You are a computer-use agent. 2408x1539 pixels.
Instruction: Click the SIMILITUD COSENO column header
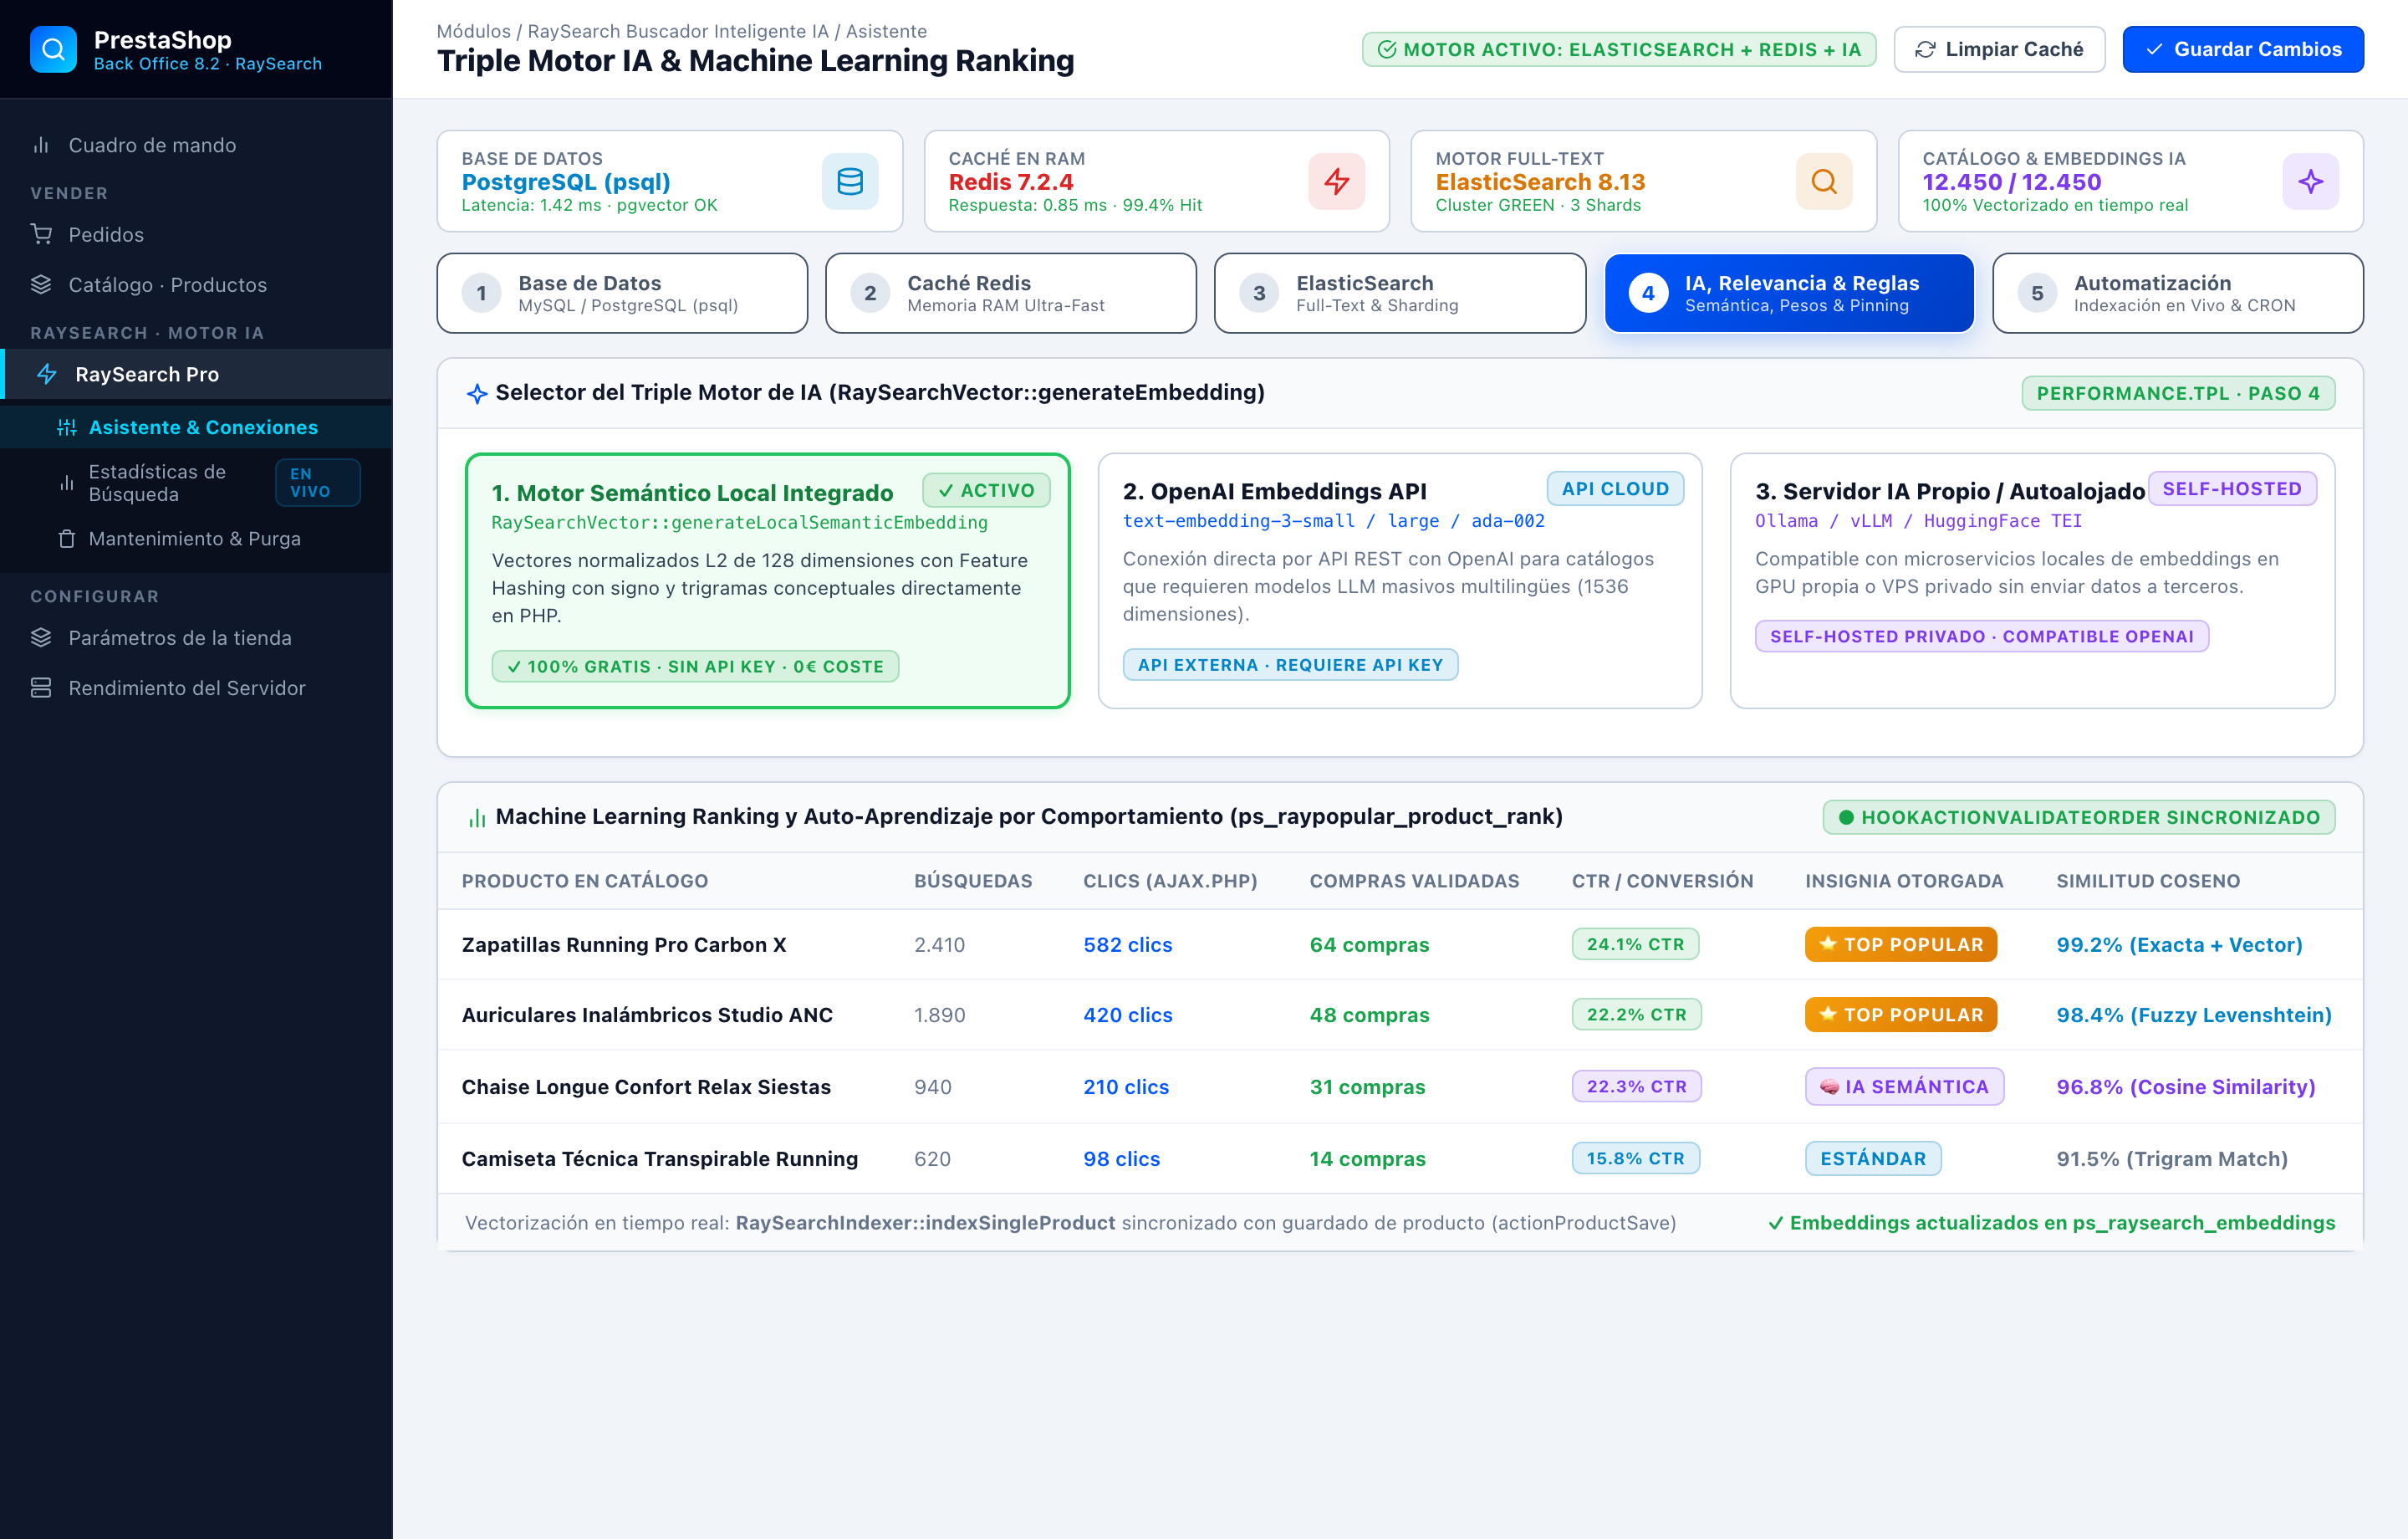(x=2148, y=881)
